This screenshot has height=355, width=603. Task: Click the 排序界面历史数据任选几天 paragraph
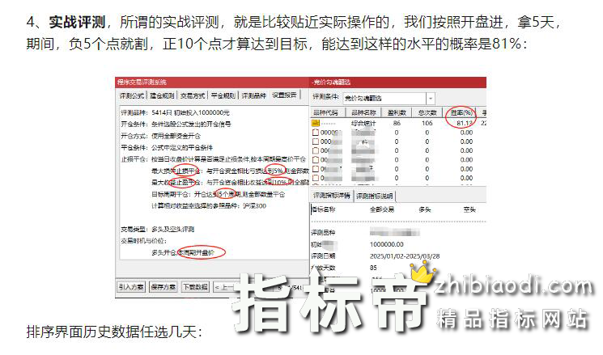pos(114,332)
